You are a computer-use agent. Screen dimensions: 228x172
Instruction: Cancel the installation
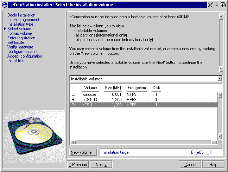(190, 165)
